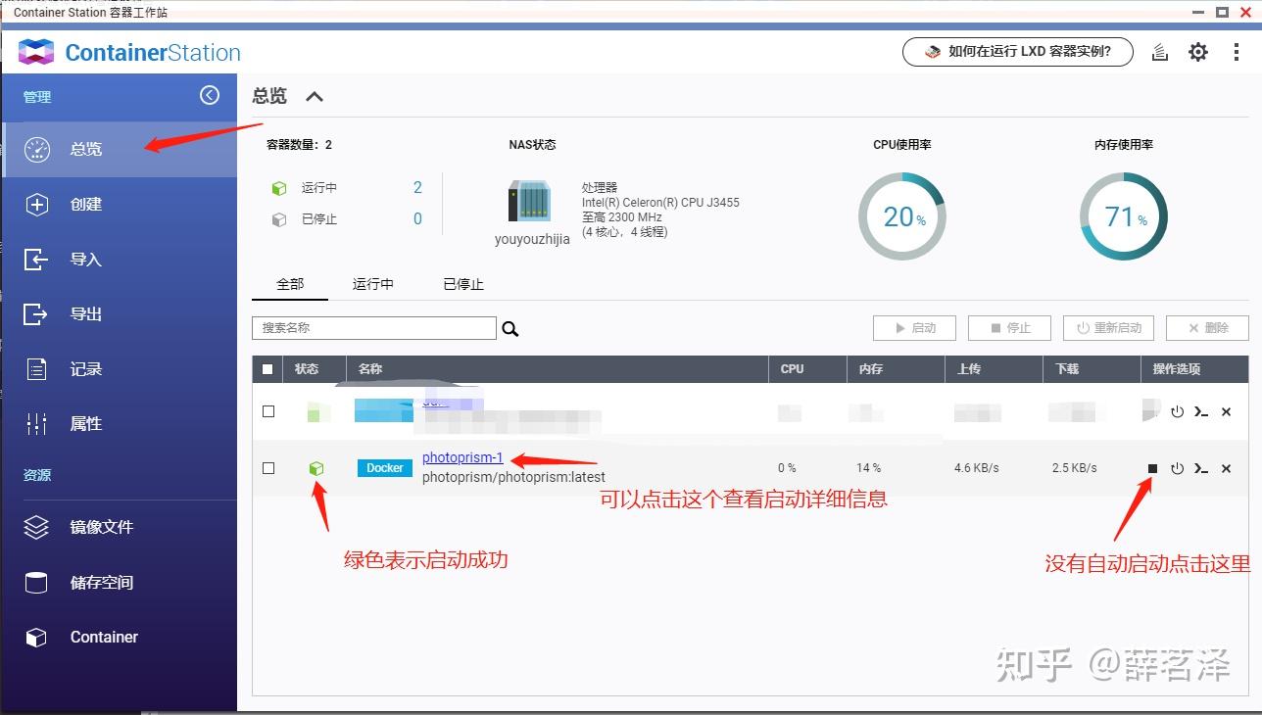Viewport: 1262px width, 715px height.
Task: Collapse the left sidebar with arrow button
Action: (210, 95)
